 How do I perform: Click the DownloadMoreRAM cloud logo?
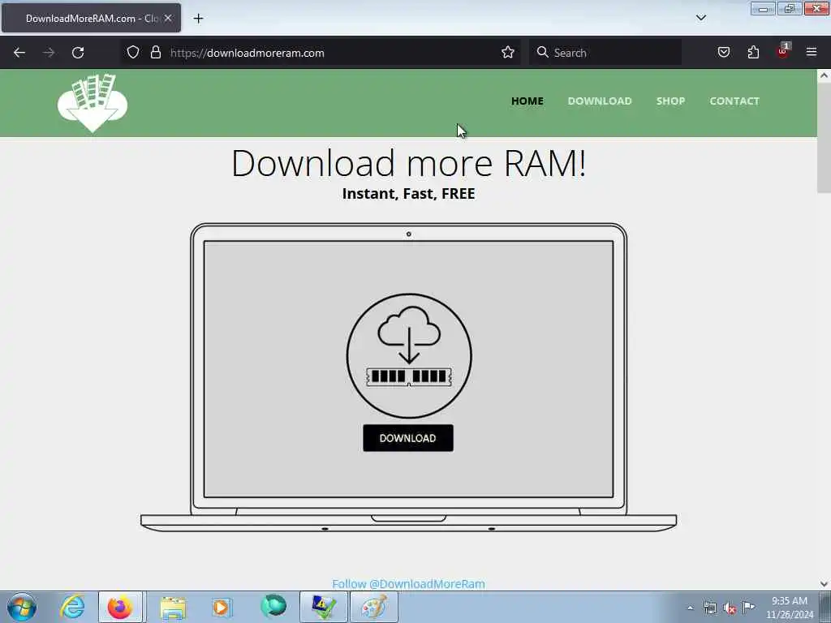point(93,103)
